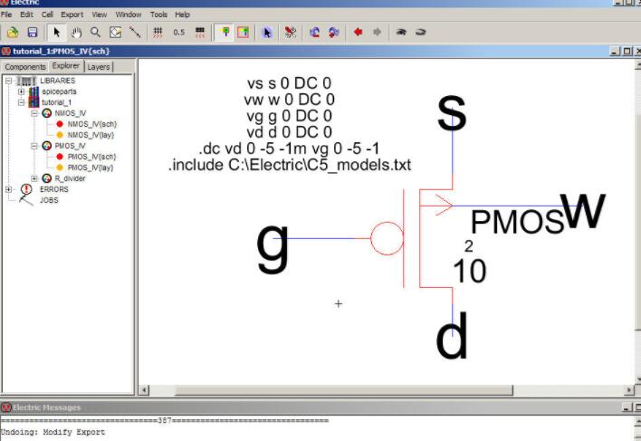641x441 pixels.
Task: Click the Preferences tools icon
Action: point(291,32)
